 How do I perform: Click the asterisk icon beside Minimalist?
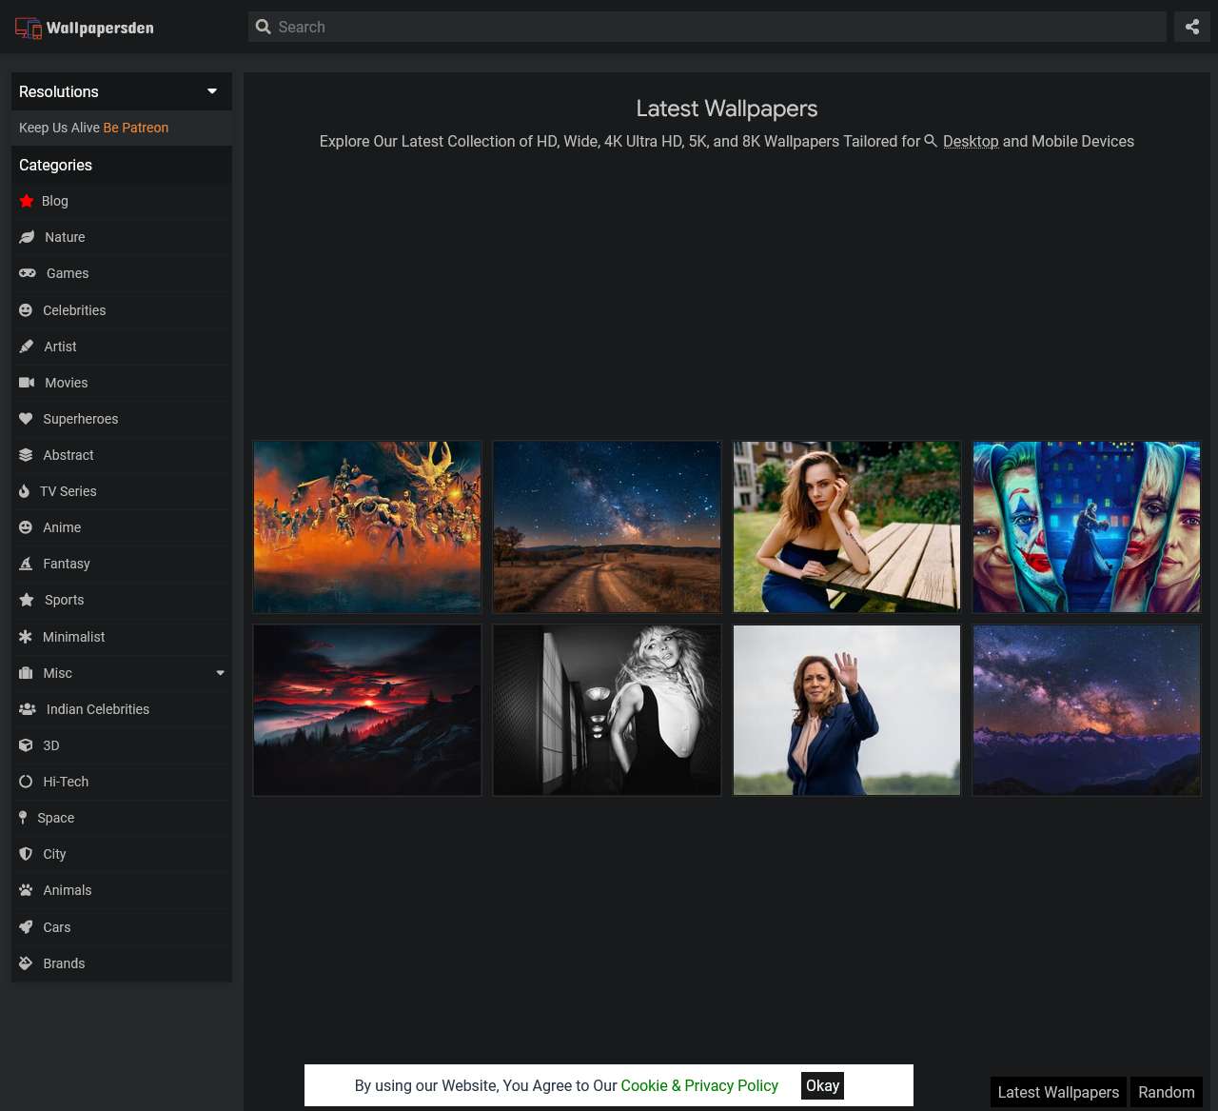click(x=26, y=637)
